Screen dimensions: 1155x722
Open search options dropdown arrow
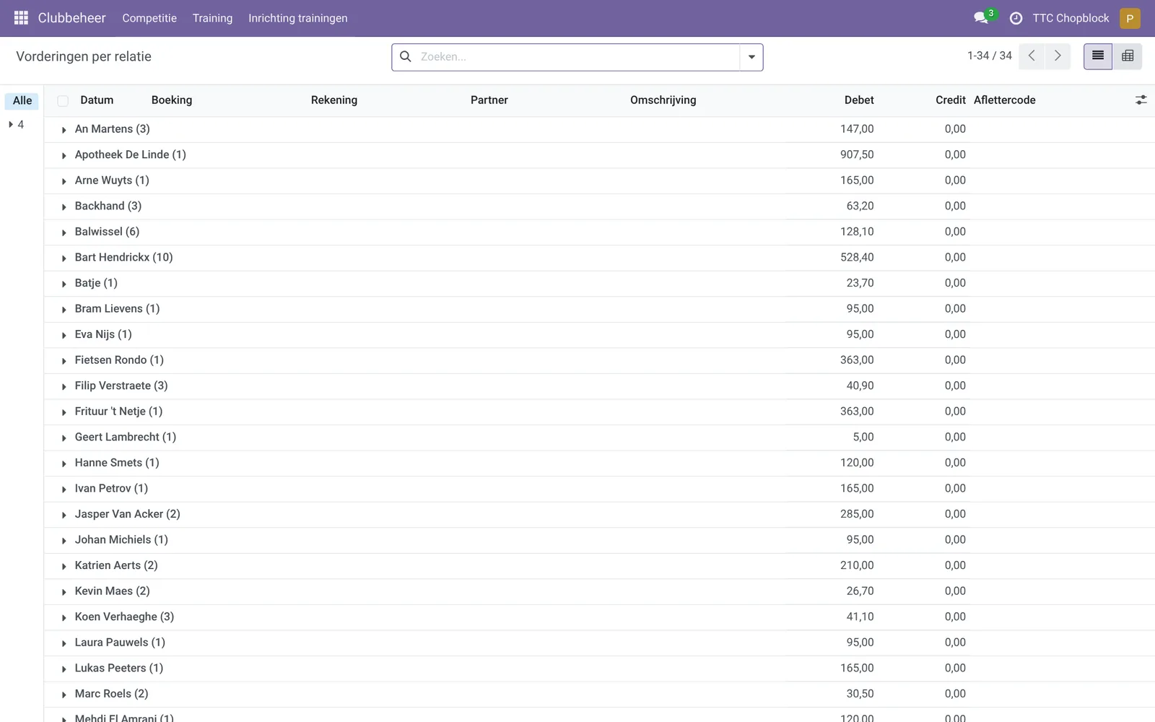pos(751,57)
